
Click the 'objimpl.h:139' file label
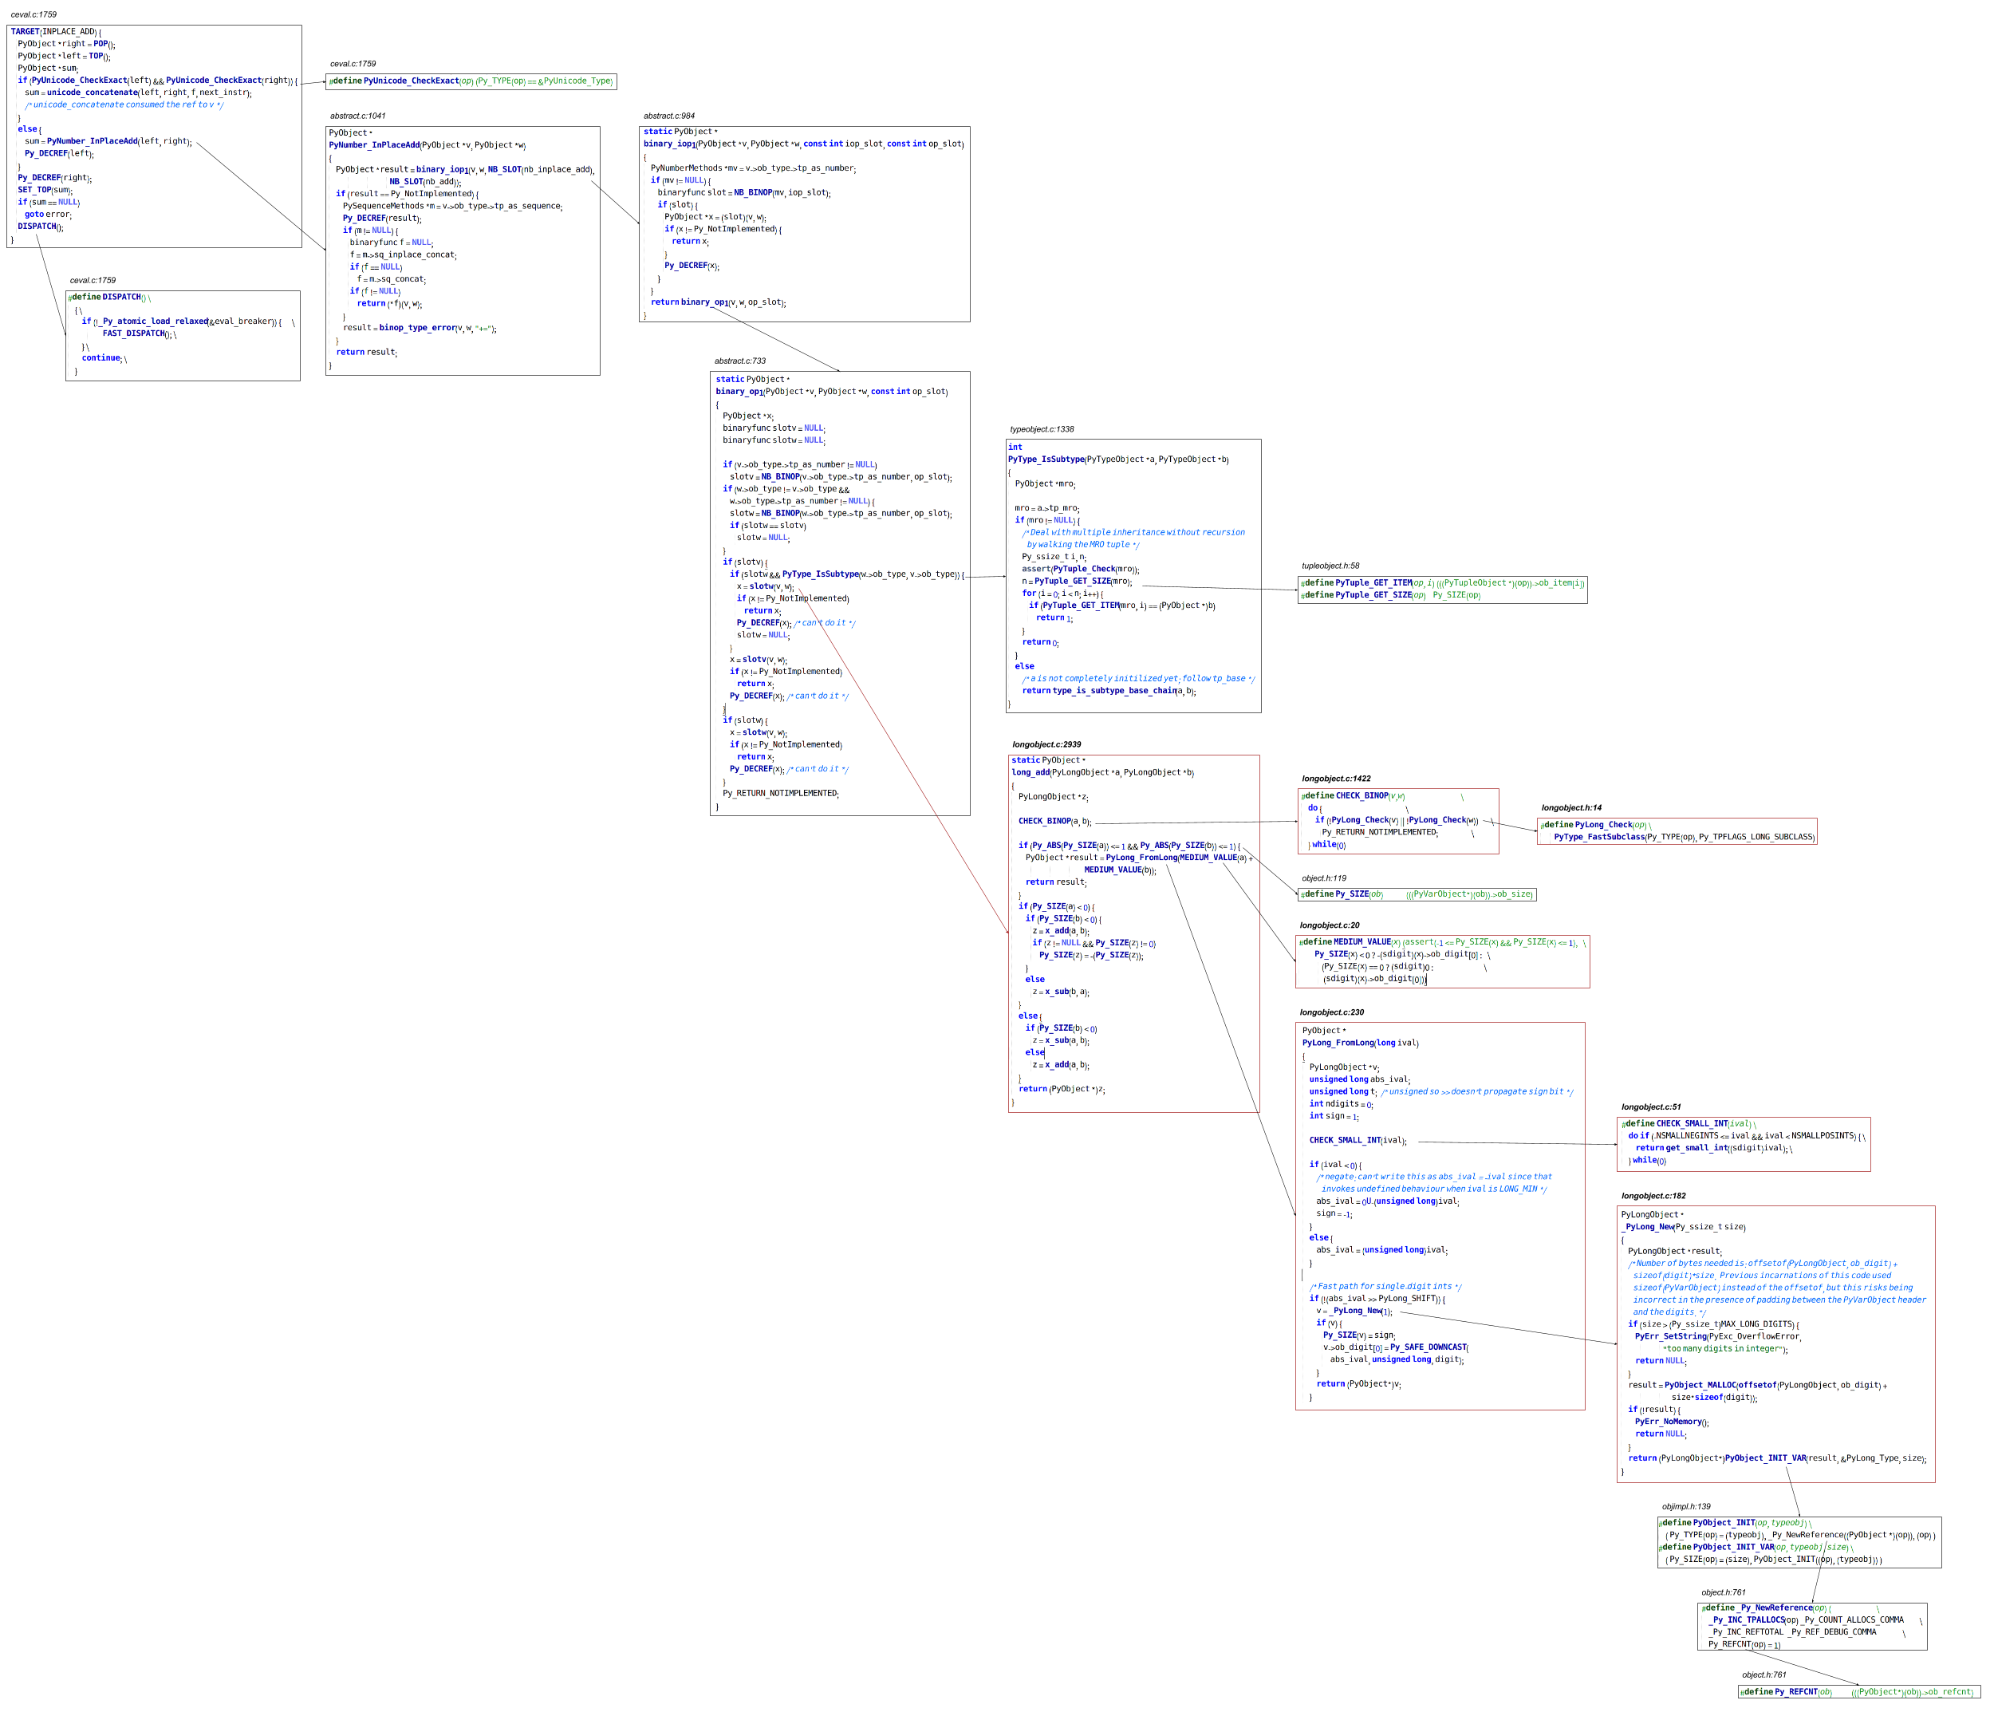coord(1686,1506)
